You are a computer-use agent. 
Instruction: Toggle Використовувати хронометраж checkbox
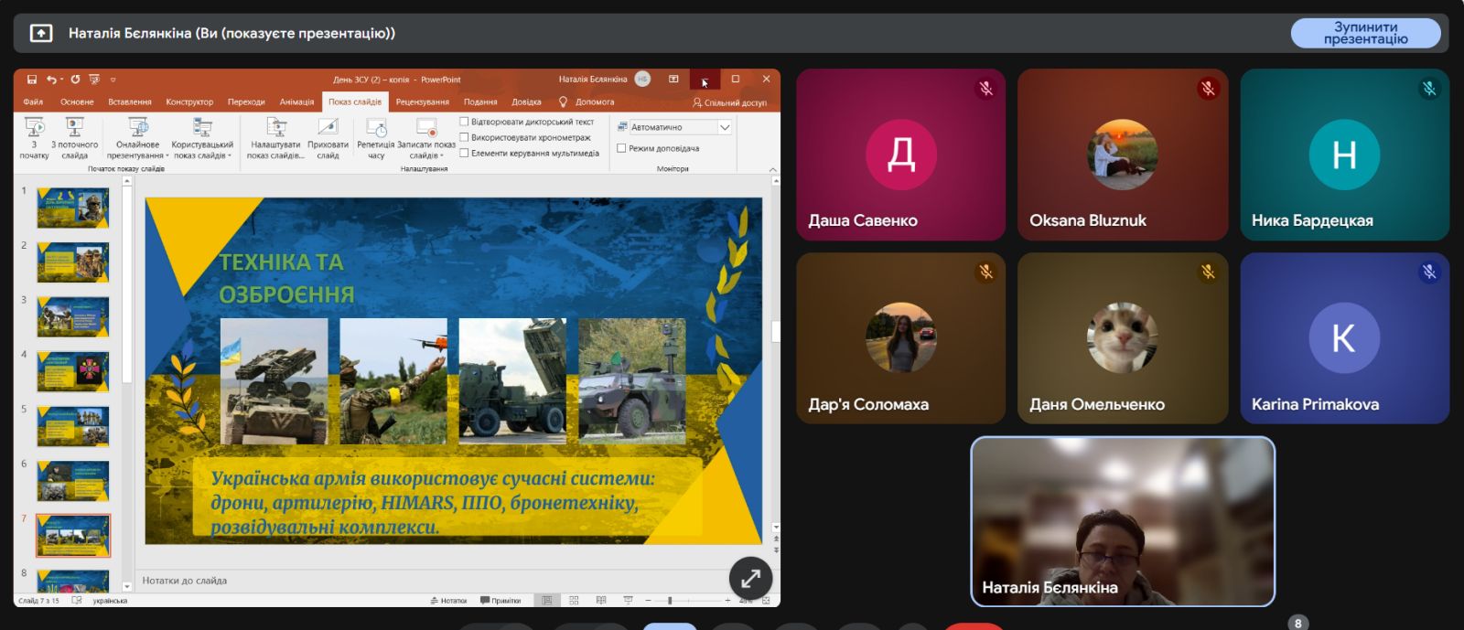tap(464, 137)
